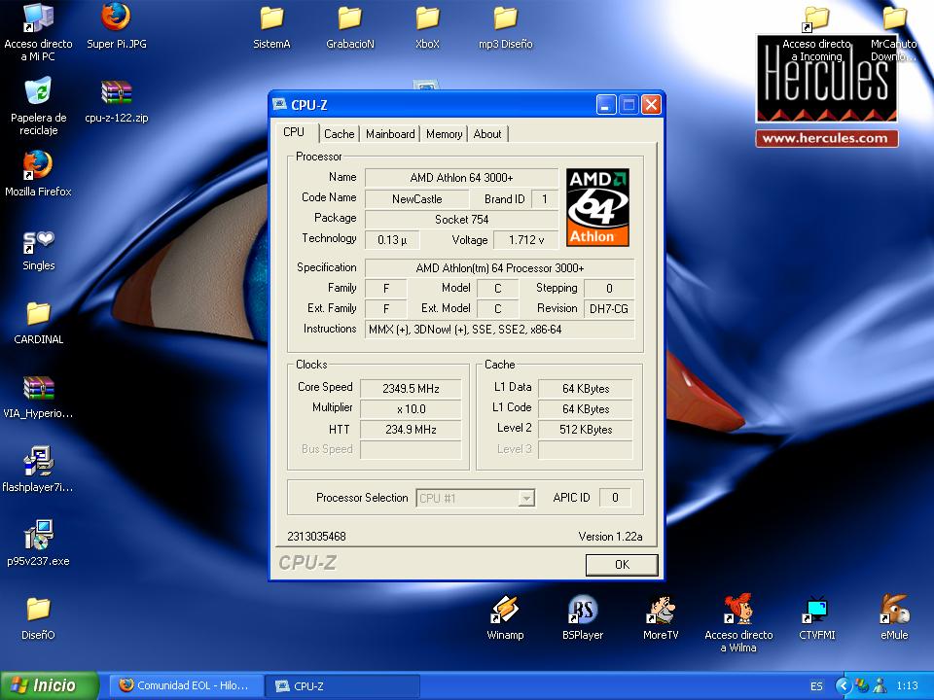Launch the BSPlayer desktop icon

[582, 612]
